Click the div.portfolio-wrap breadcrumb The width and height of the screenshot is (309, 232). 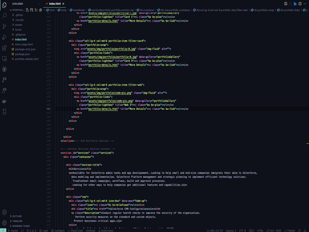click(262, 10)
